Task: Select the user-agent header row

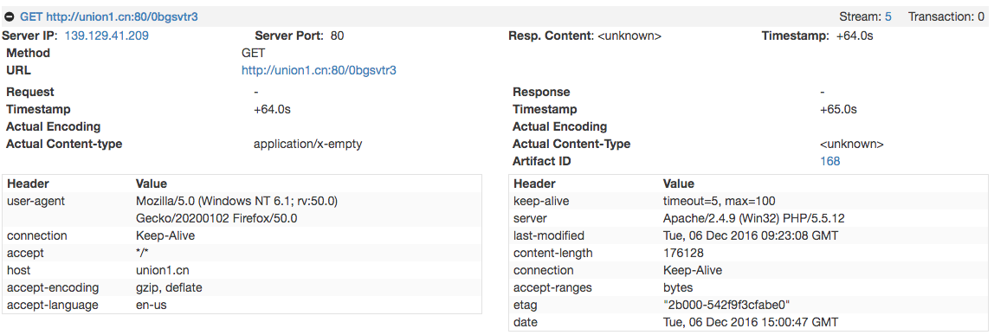Action: (x=242, y=209)
